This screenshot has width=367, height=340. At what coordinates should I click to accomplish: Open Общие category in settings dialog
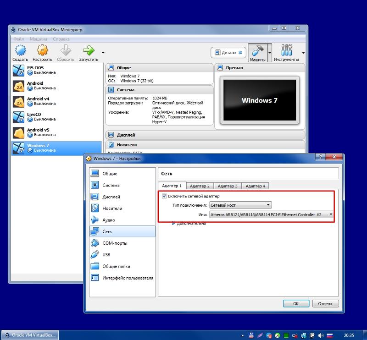point(122,174)
